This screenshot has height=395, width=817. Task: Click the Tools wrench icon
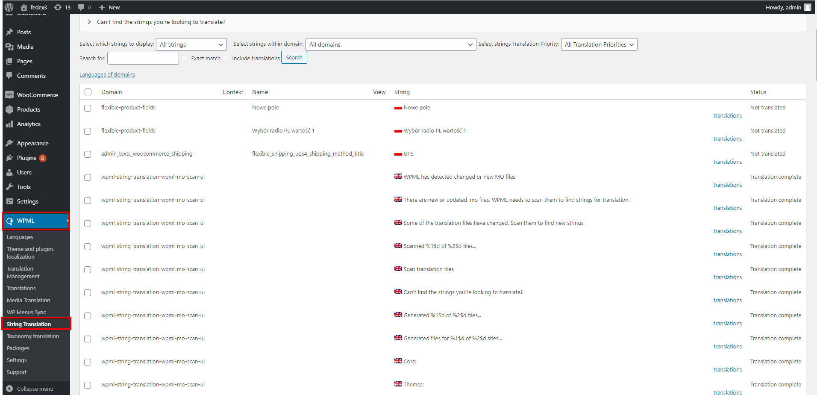click(9, 187)
